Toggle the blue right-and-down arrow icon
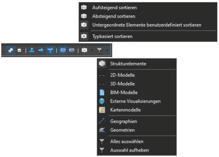 [50, 50]
